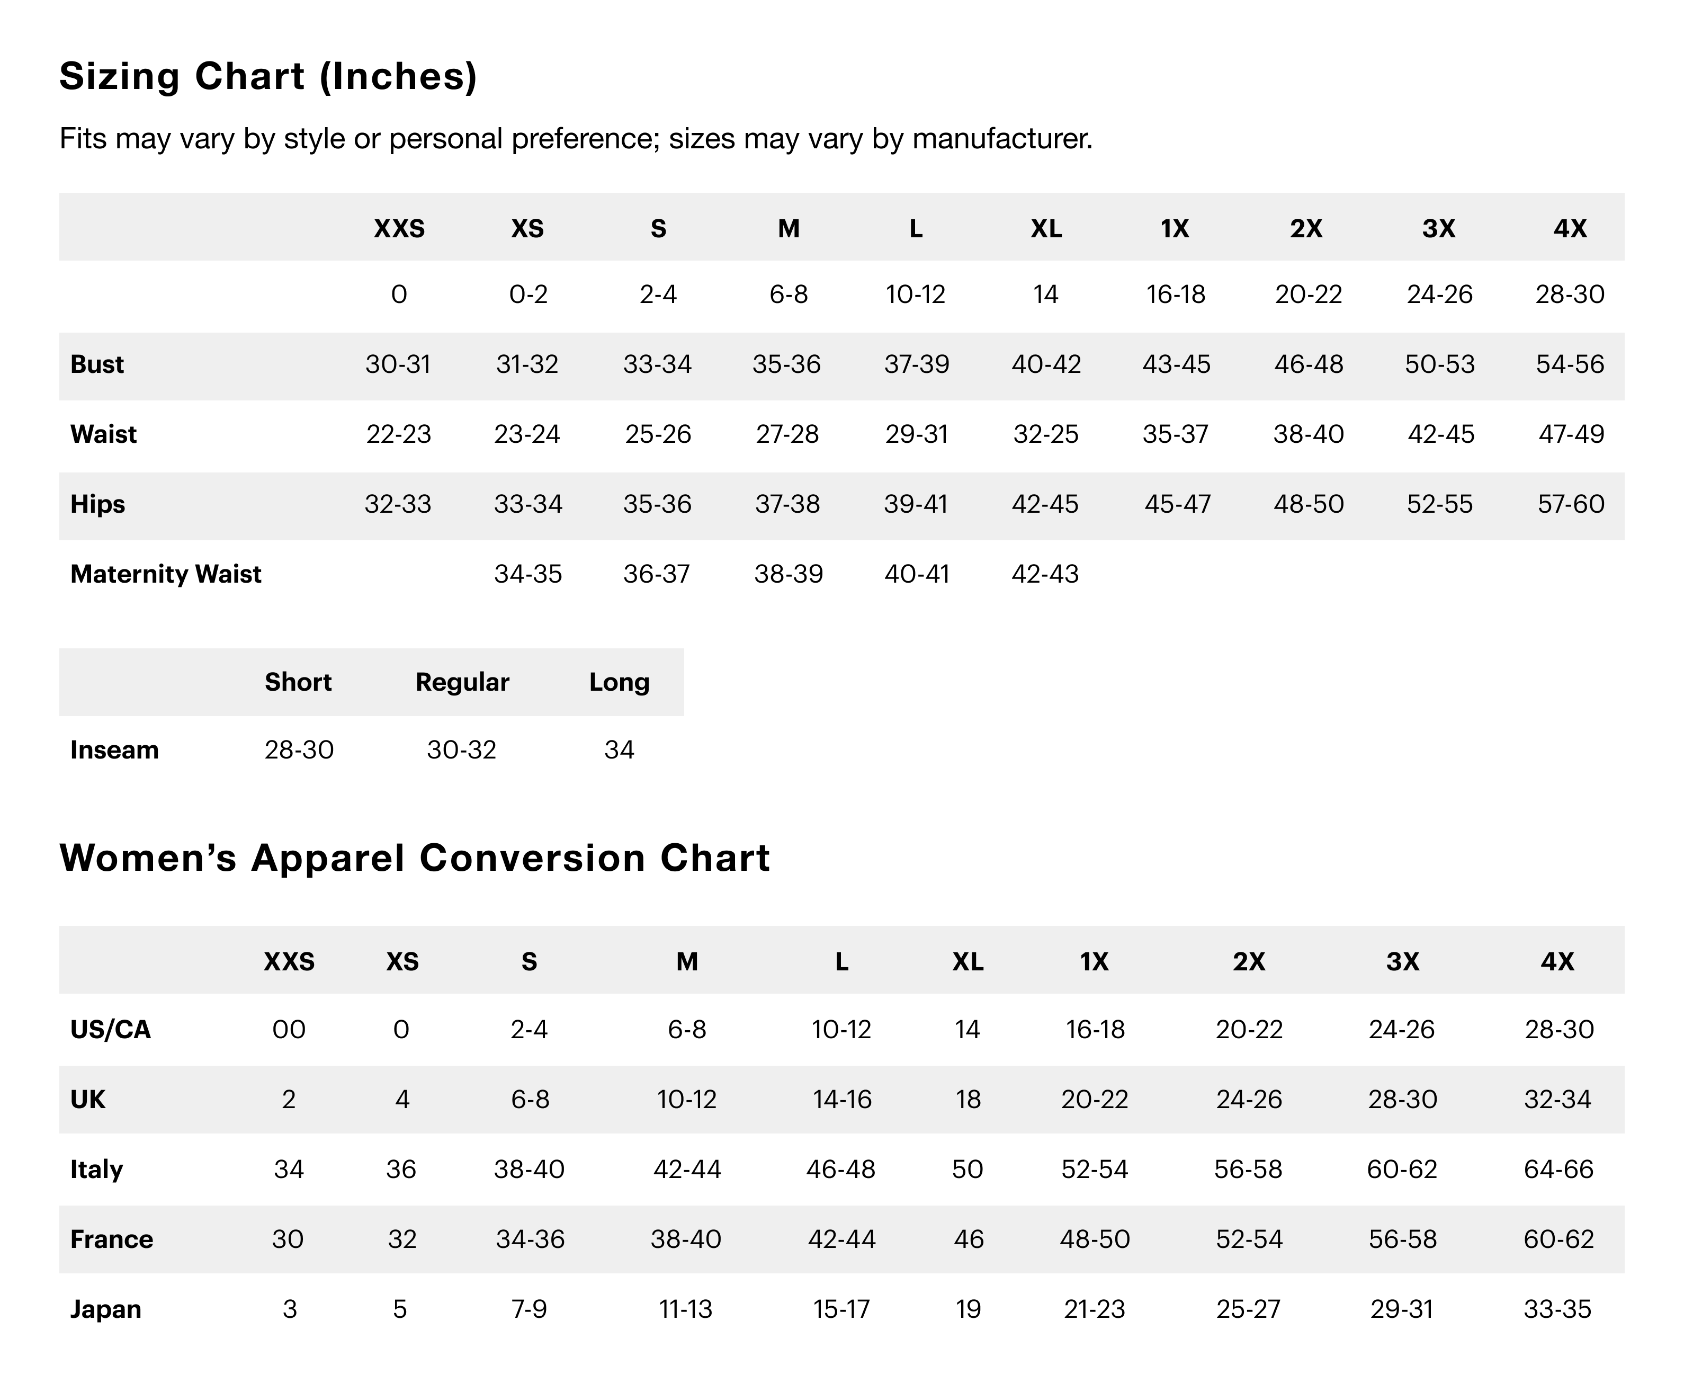
Task: Select the Inseam row label
Action: pos(114,751)
